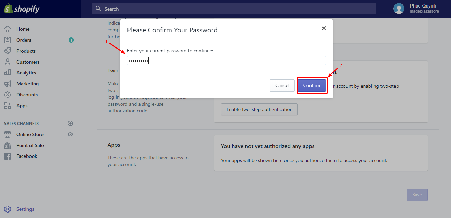The image size is (451, 218).
Task: Click the Apps grid icon
Action: [8, 106]
